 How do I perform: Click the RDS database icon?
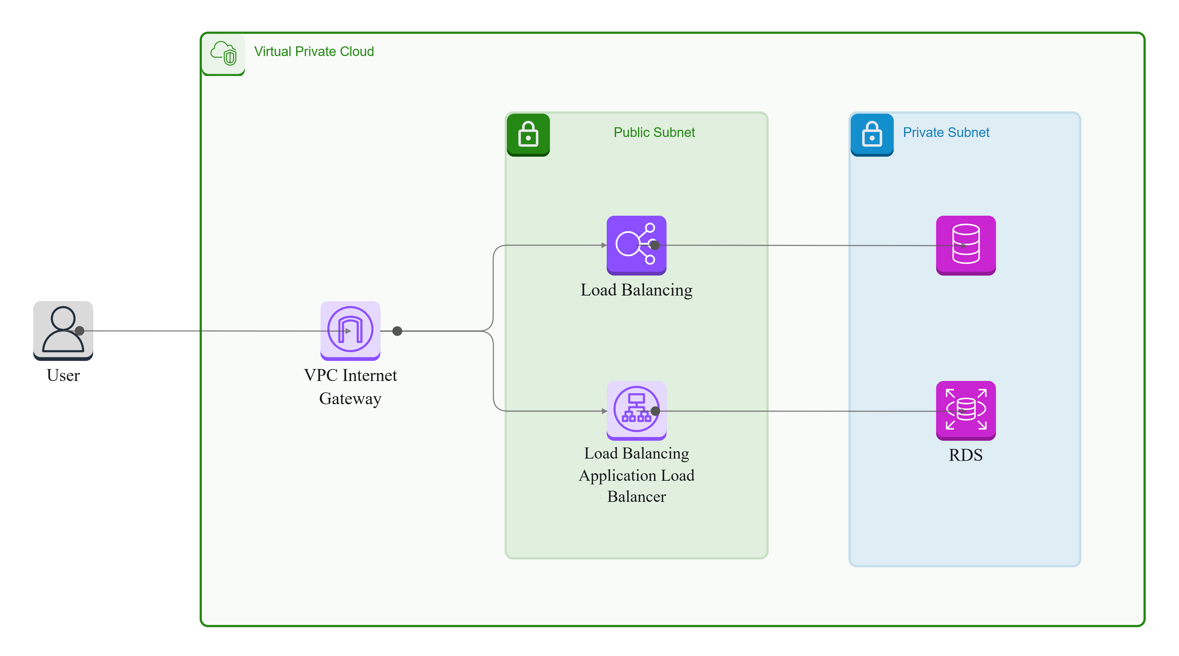pos(966,411)
